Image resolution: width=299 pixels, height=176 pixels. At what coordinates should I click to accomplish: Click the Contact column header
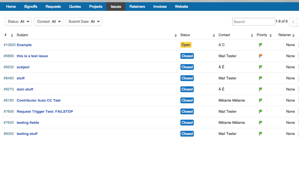tap(224, 35)
